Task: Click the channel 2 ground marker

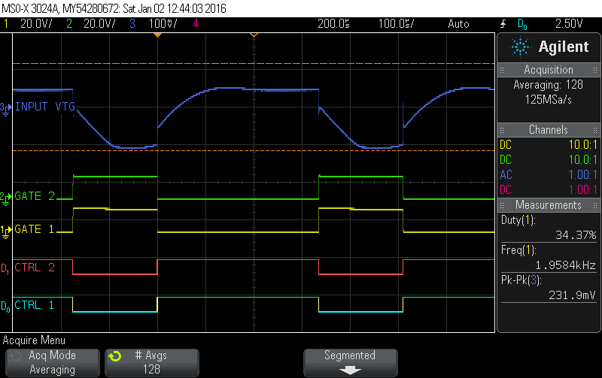Action: coord(5,199)
